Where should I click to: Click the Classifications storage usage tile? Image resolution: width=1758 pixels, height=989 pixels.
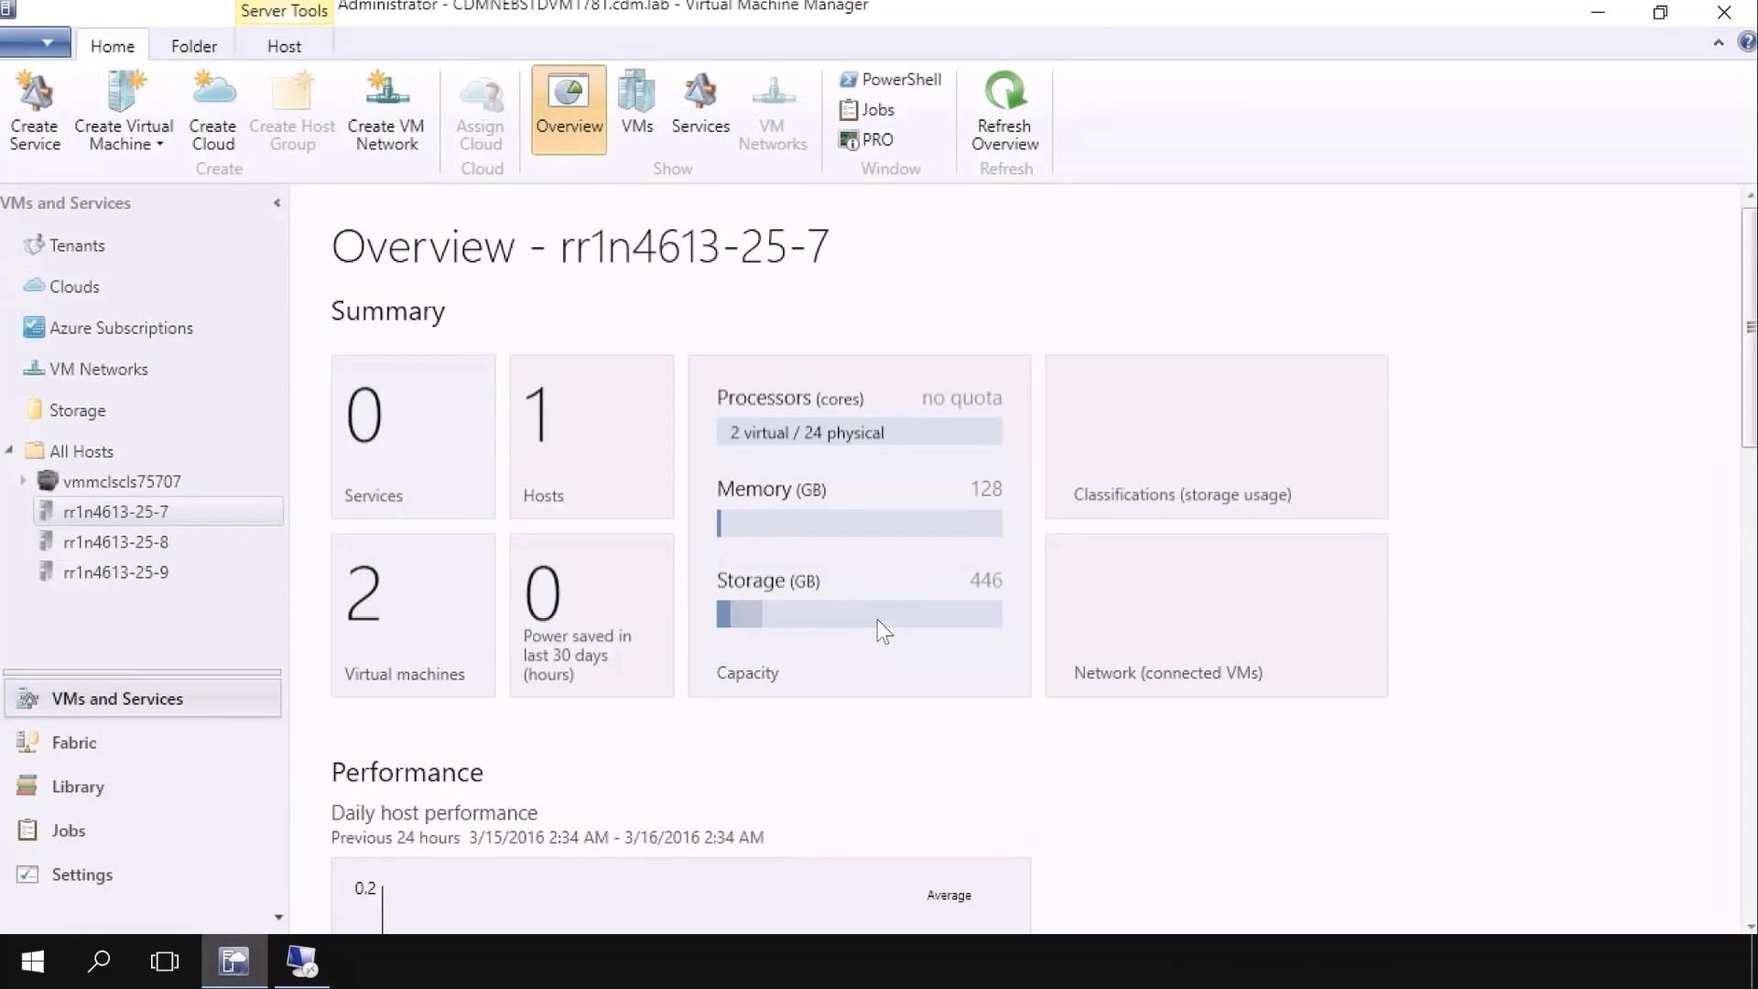point(1216,437)
